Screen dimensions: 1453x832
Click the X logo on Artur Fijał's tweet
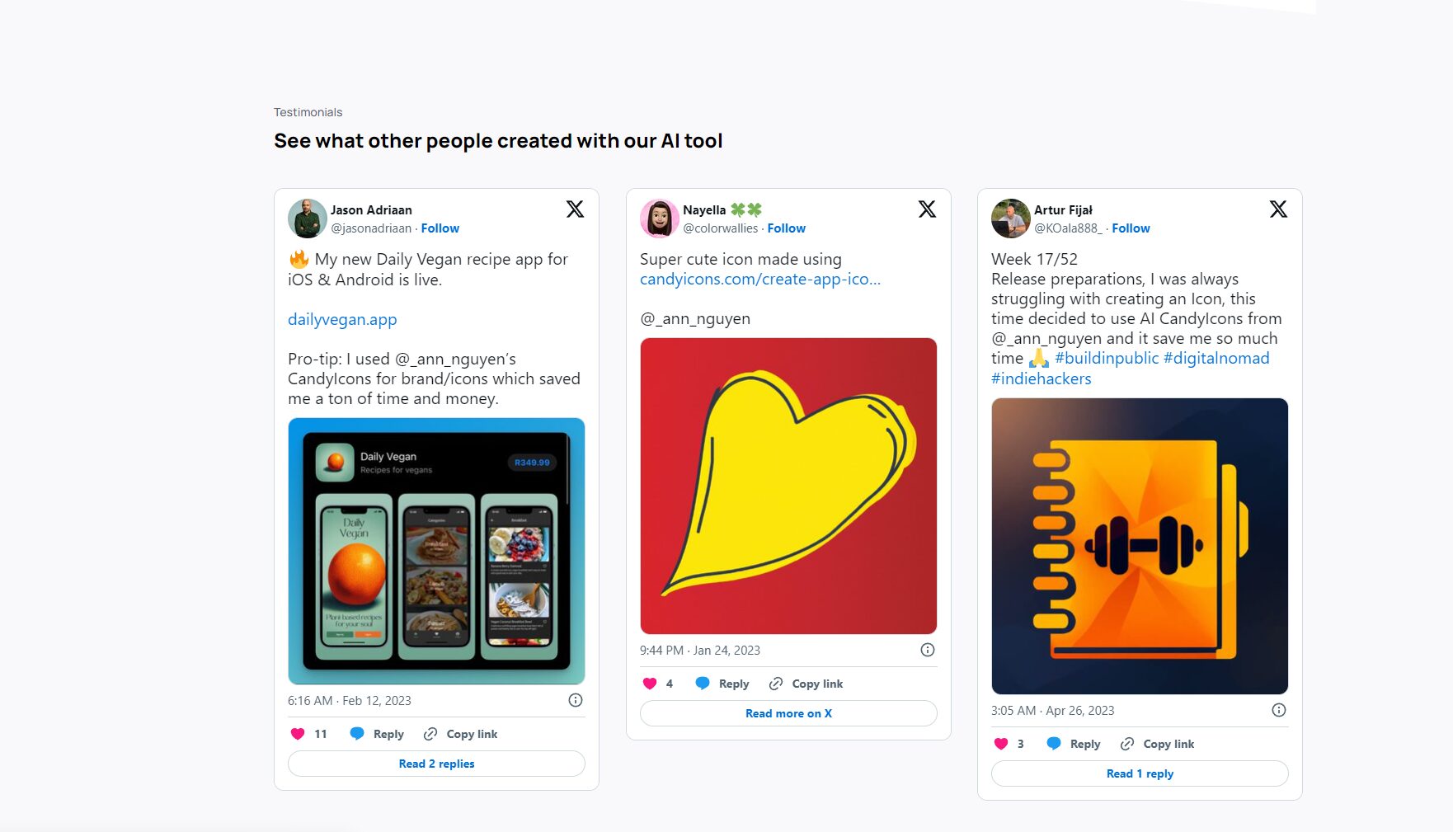[x=1278, y=209]
